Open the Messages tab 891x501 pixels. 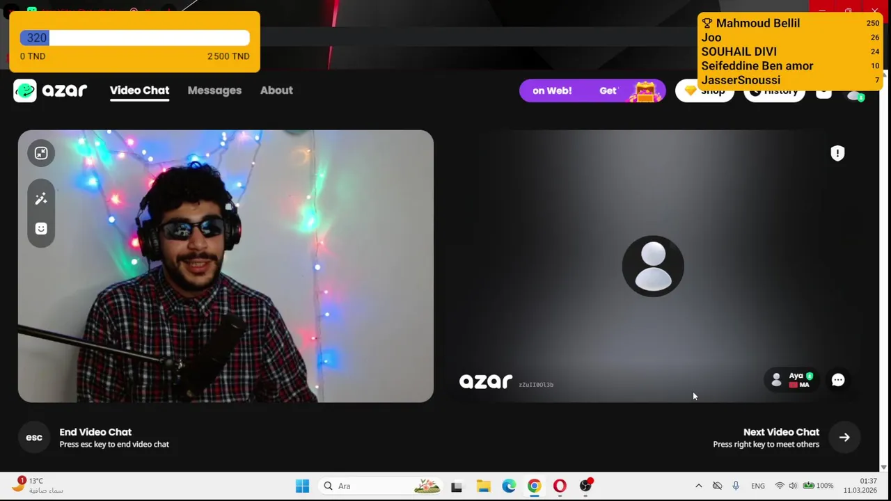214,90
